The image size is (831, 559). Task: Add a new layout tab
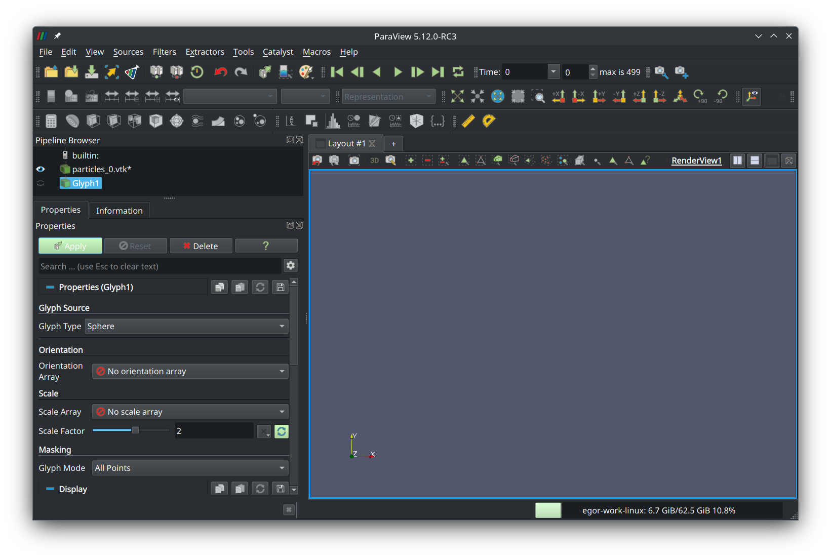click(393, 144)
